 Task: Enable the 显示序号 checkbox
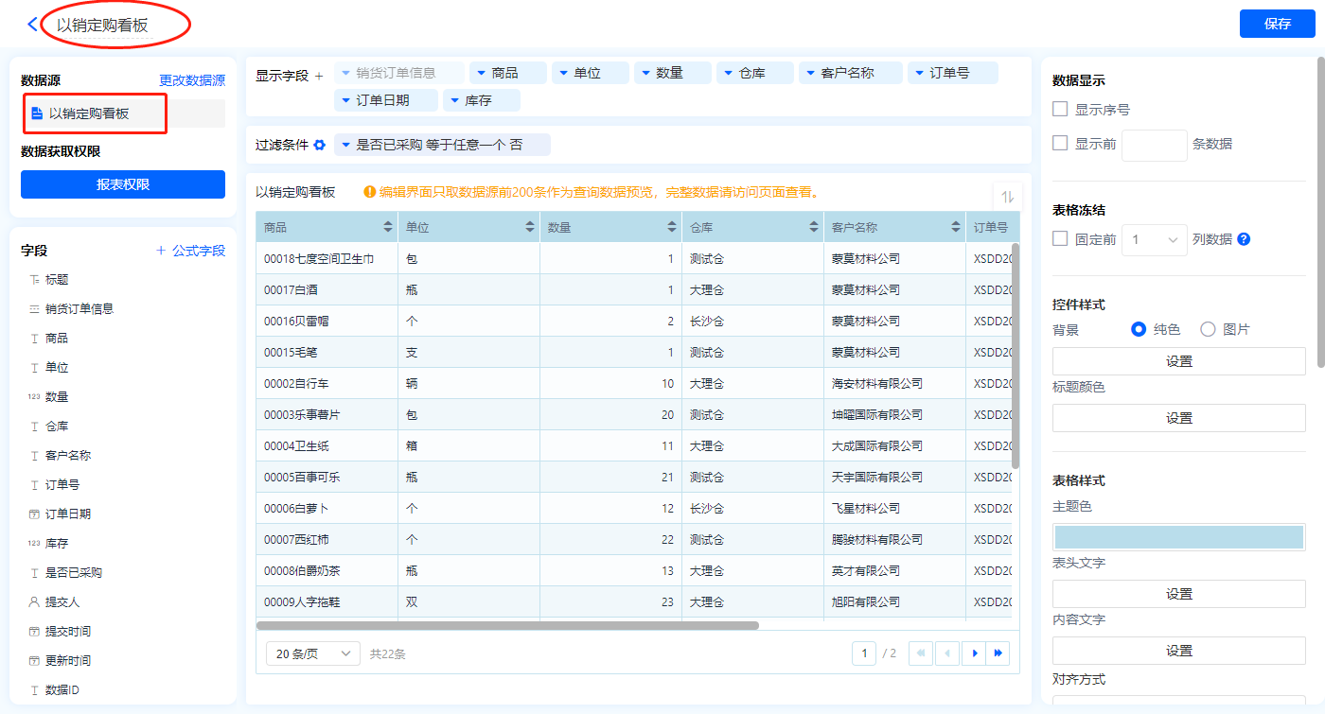click(x=1061, y=110)
